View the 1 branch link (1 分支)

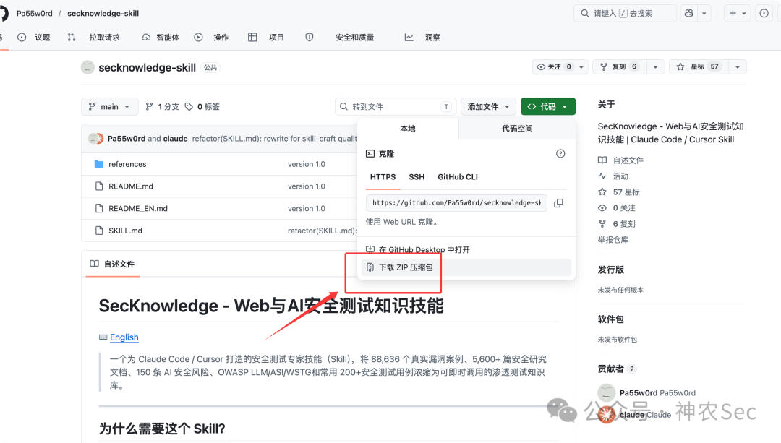[x=162, y=106]
